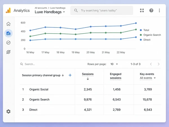Open the Explore sidebar icon
The width and height of the screenshot is (169, 127).
click(x=8, y=43)
